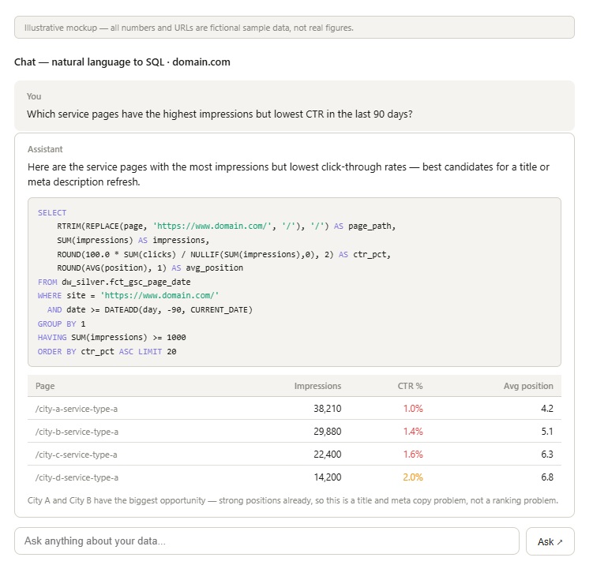Click the GROUP BY 1 line

pyautogui.click(x=62, y=324)
